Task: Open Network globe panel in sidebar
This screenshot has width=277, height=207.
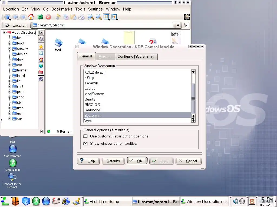Action: tap(41, 66)
